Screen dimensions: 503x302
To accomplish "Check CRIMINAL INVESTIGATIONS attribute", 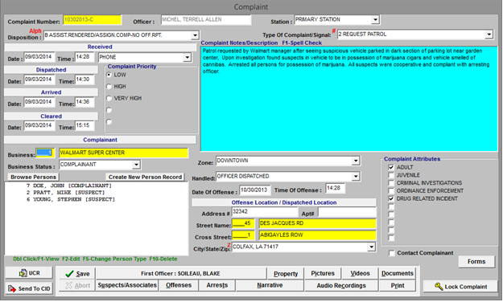I will click(x=390, y=183).
